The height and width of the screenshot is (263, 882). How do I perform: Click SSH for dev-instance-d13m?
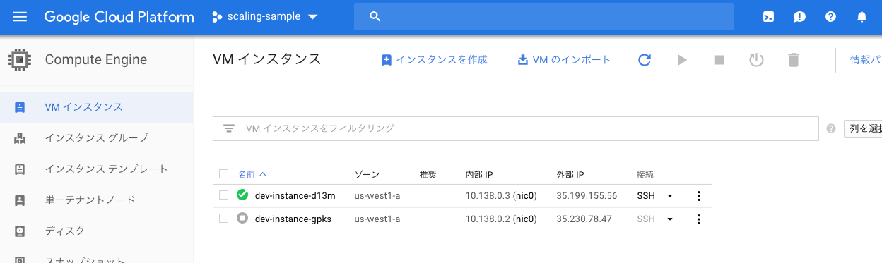(646, 195)
